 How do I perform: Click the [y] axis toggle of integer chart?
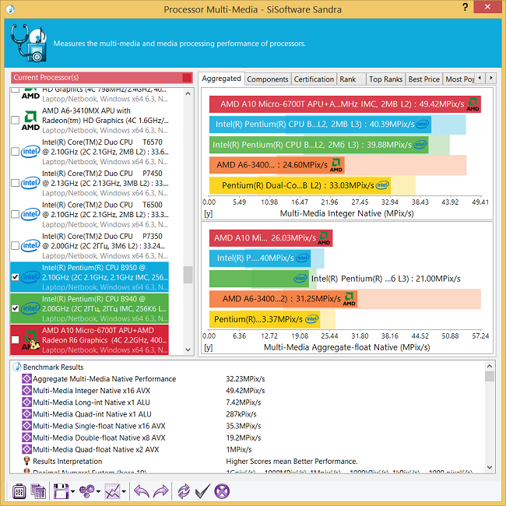click(x=209, y=213)
